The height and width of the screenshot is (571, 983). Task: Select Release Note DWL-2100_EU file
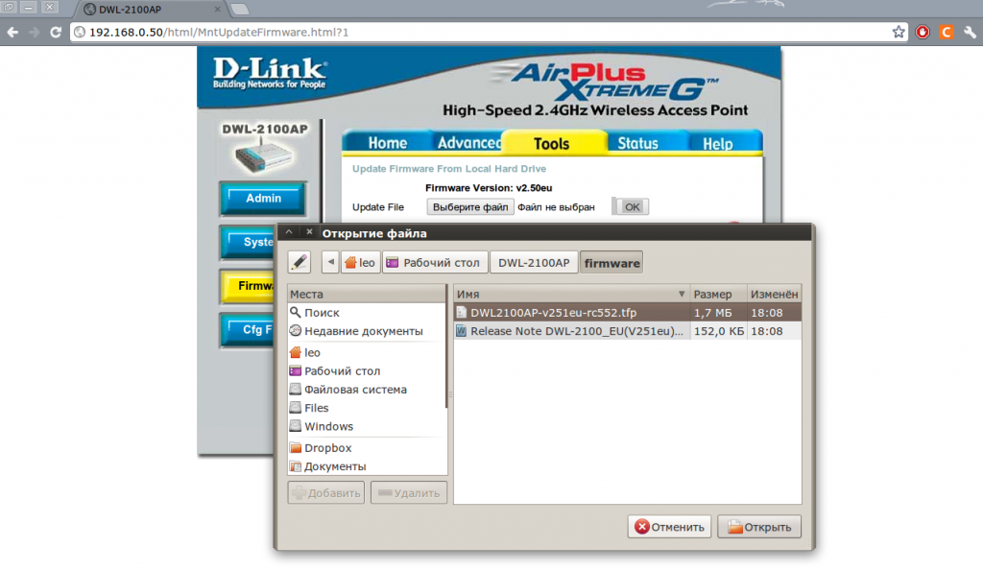point(628,331)
